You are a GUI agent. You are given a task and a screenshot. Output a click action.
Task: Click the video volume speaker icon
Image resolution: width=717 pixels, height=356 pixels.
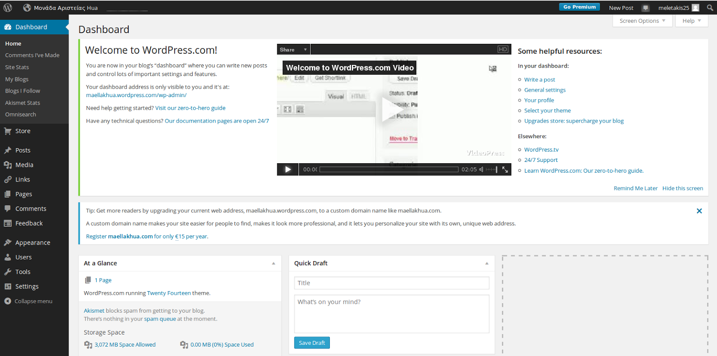coord(481,170)
